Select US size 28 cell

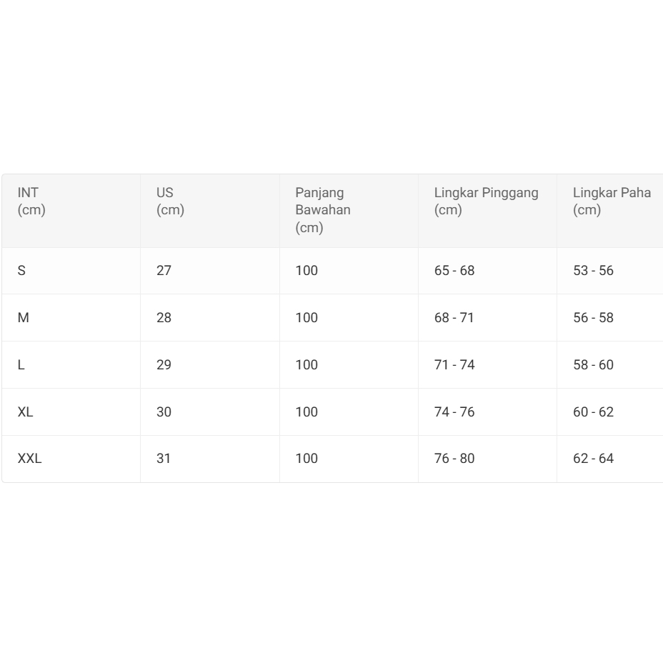pyautogui.click(x=164, y=318)
